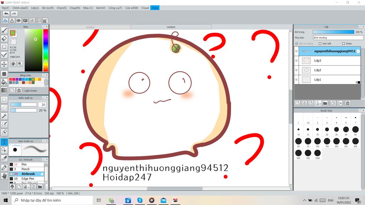Click the brush opacity 20 % slider
Image resolution: width=365 pixels, height=205 pixels.
click(24, 111)
